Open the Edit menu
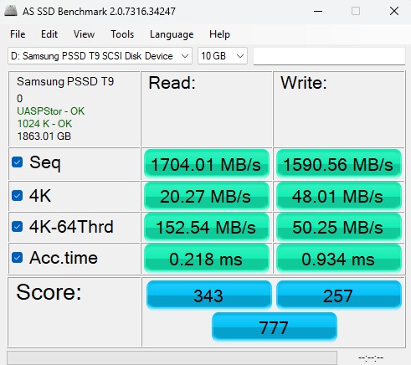411x365 pixels. pyautogui.click(x=49, y=34)
